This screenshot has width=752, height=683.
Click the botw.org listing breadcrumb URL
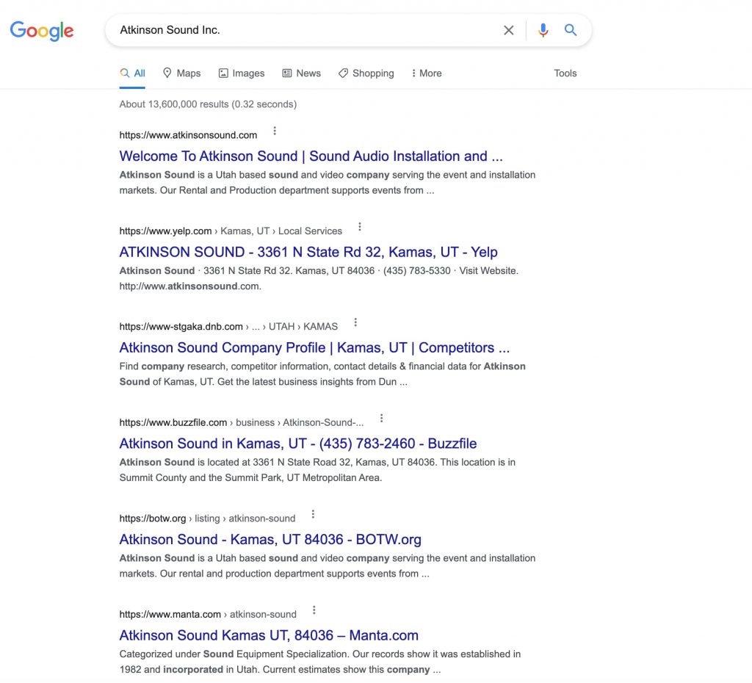(x=207, y=518)
